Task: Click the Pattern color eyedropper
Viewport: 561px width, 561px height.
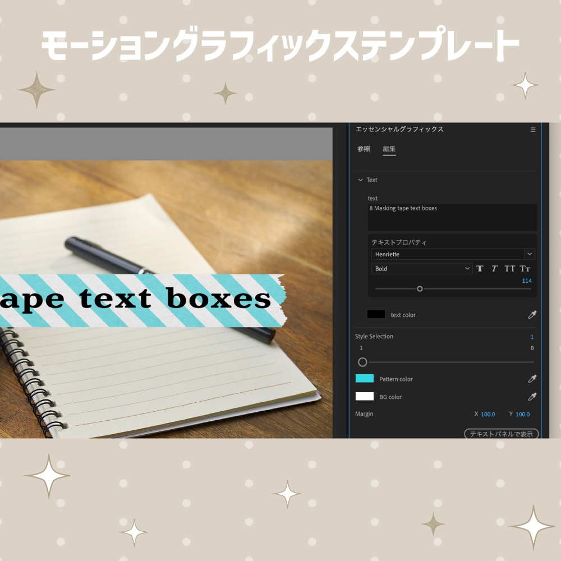Action: 531,379
